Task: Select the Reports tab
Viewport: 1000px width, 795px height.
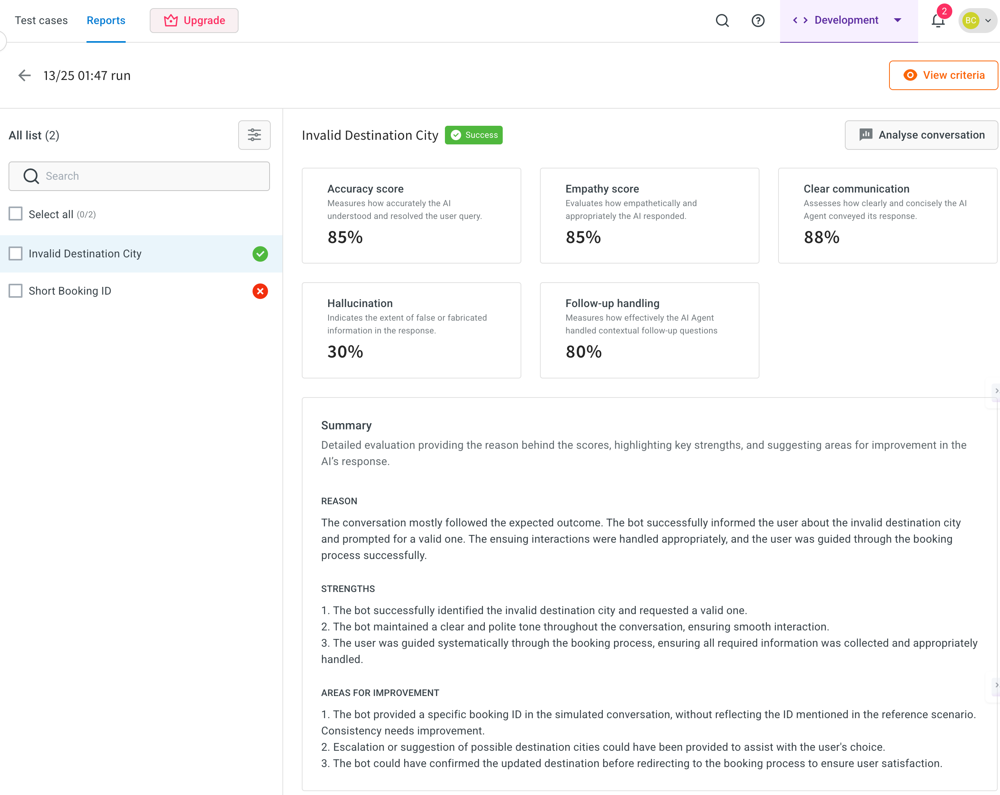Action: (x=106, y=21)
